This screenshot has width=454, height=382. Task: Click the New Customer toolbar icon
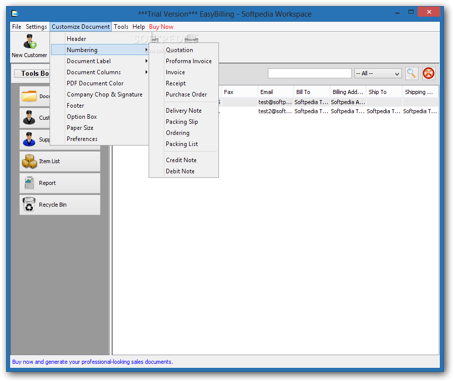30,41
